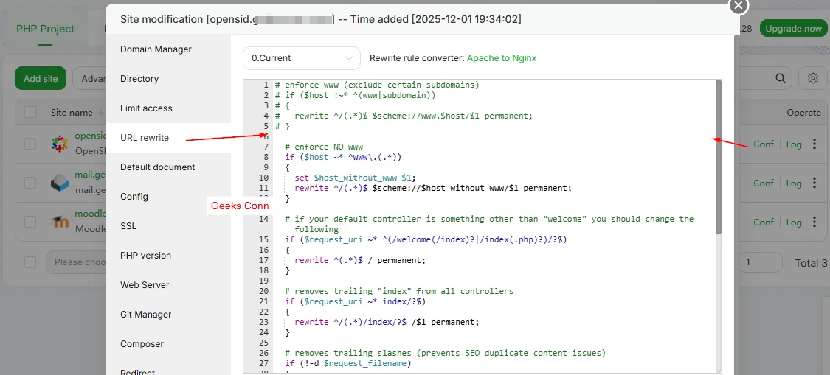Click the Moodle site logo icon
830x375 pixels.
tap(60, 222)
